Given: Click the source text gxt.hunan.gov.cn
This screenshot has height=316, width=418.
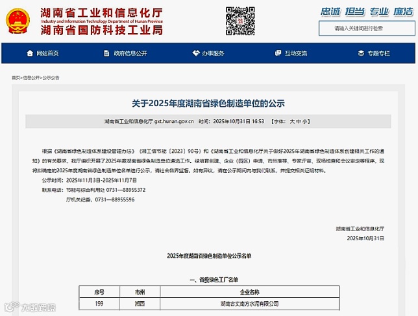Looking at the screenshot, I should coord(174,122).
